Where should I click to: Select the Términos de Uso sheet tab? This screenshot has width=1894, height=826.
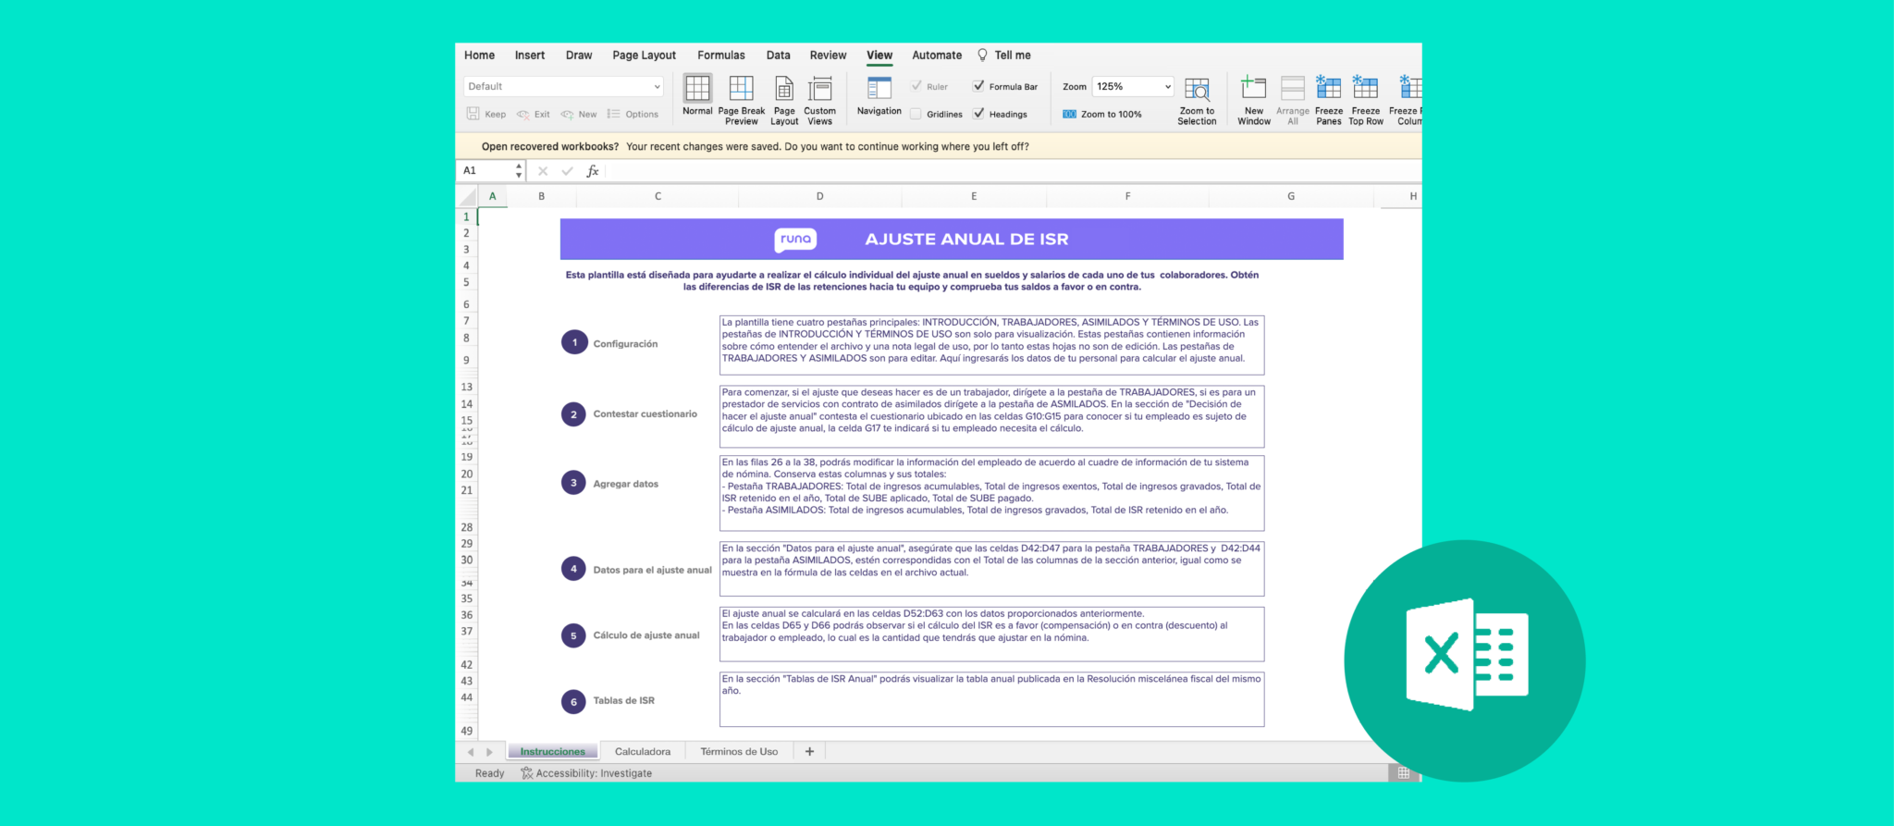(739, 752)
